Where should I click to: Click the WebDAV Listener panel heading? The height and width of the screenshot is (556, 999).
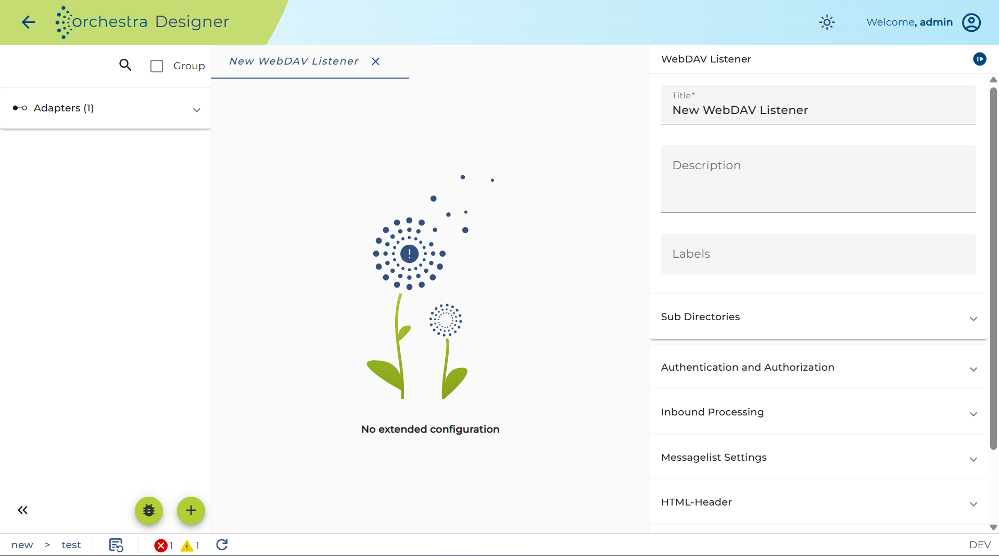pyautogui.click(x=706, y=59)
